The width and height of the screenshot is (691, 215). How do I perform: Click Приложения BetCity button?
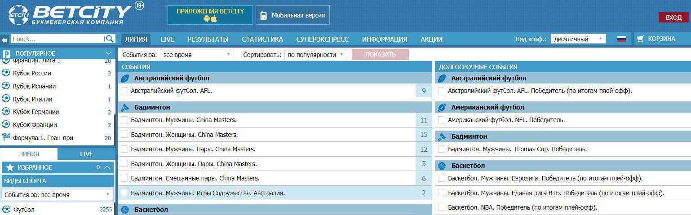(x=210, y=15)
